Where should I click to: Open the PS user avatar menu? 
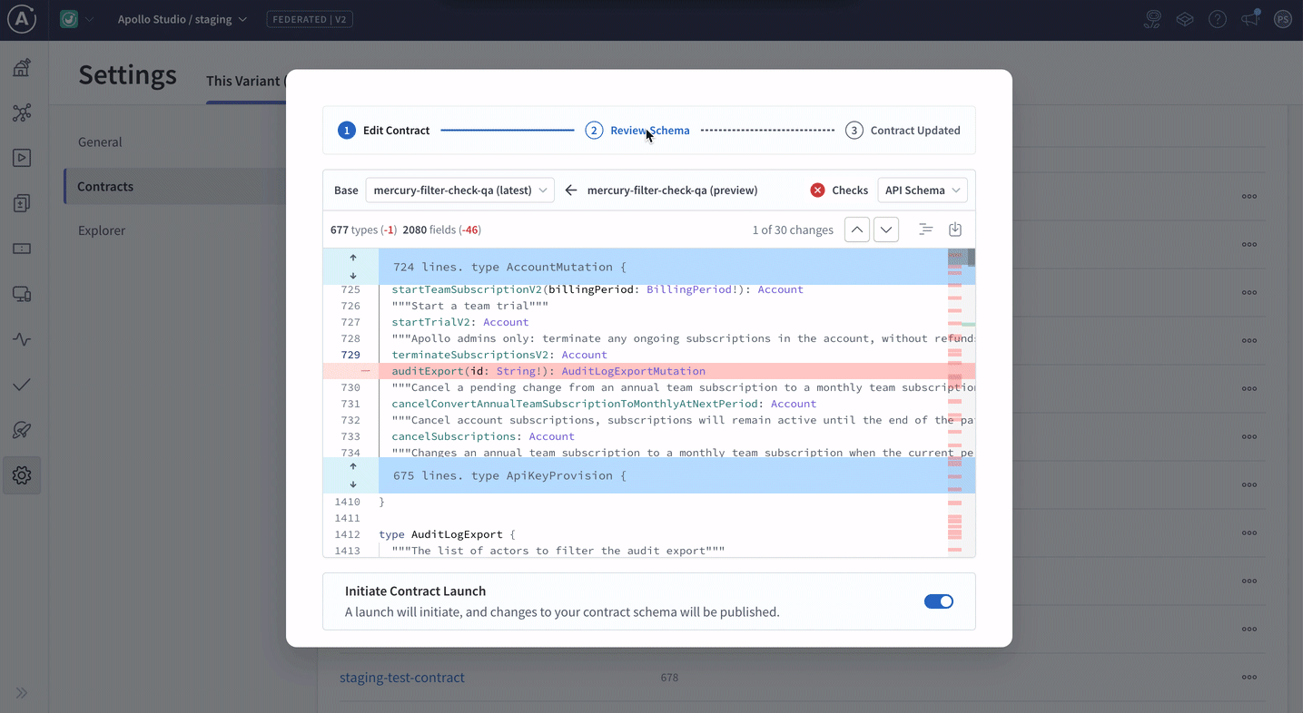coord(1283,19)
